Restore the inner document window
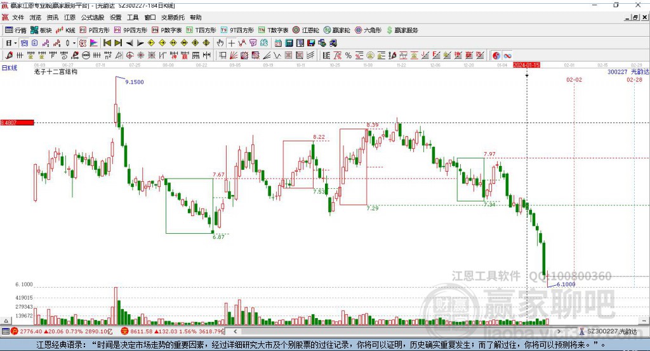Viewport: 650px width, 351px height. coord(635,17)
